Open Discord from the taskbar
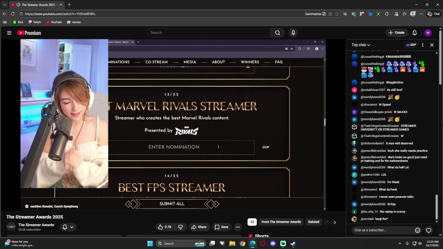443x249 pixels. coord(273,243)
